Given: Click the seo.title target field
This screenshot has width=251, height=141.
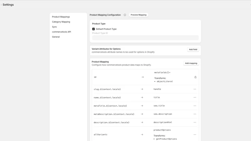Looking at the screenshot, I should coord(159,106).
